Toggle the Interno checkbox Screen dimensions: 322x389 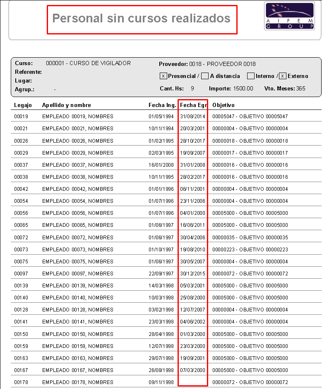[x=250, y=76]
